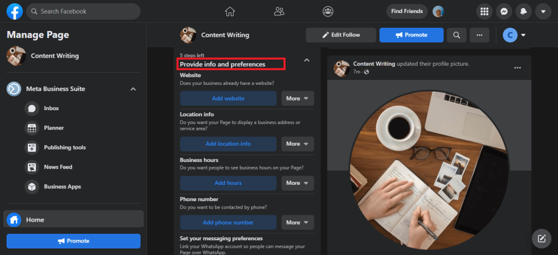
Task: Click the Promote button in left sidebar
Action: click(x=74, y=241)
